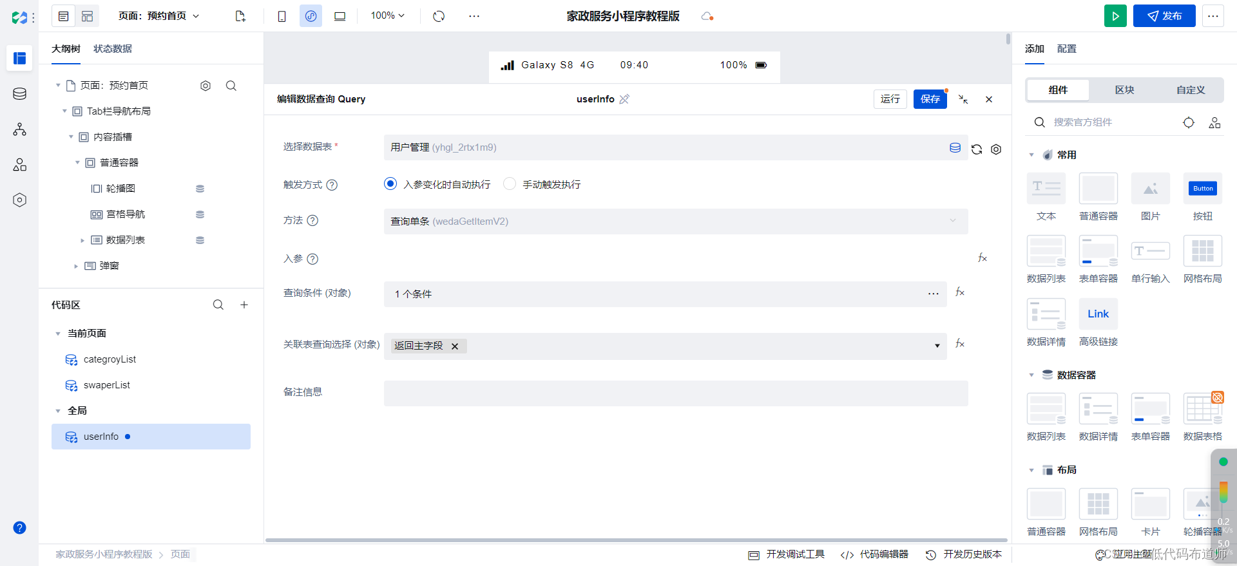Open 开发历史版本
1237x566 pixels.
click(x=964, y=554)
